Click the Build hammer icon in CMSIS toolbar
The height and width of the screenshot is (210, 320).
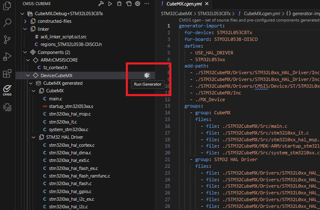coord(101,4)
